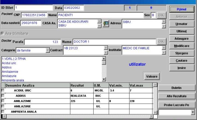Click Adaugare to add a record

[x=181, y=39]
